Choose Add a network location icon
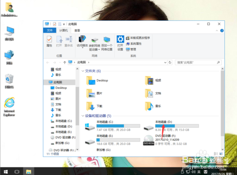Viewport: 237px width, 175px height. click(x=107, y=44)
